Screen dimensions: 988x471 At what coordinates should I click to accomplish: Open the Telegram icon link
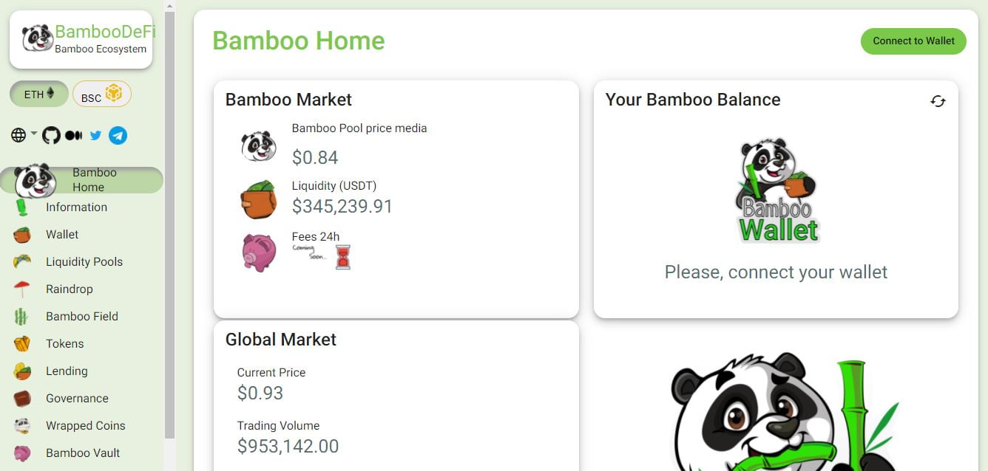[x=118, y=135]
